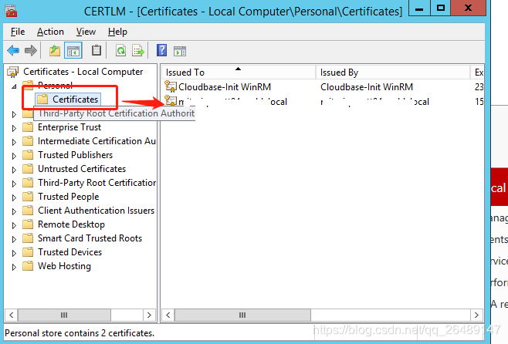This screenshot has width=508, height=344.
Task: Click the clipboard paste toolbar icon
Action: 97,50
